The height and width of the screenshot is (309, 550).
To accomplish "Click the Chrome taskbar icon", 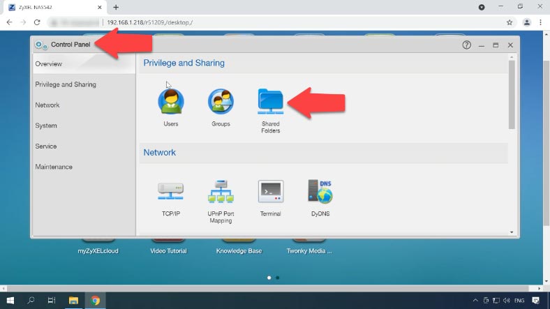I will [95, 300].
